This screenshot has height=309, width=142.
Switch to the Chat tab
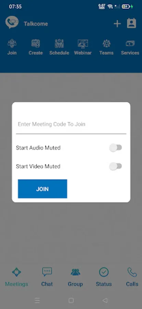click(x=47, y=277)
